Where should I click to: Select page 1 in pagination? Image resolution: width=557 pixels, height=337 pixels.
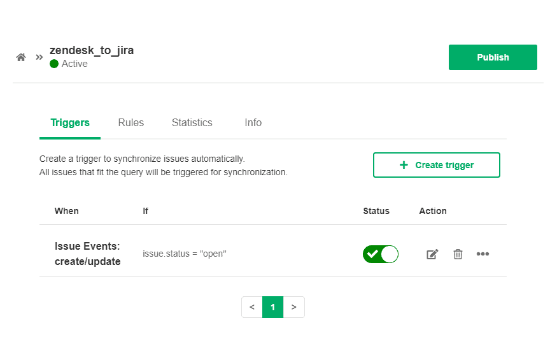coord(273,307)
